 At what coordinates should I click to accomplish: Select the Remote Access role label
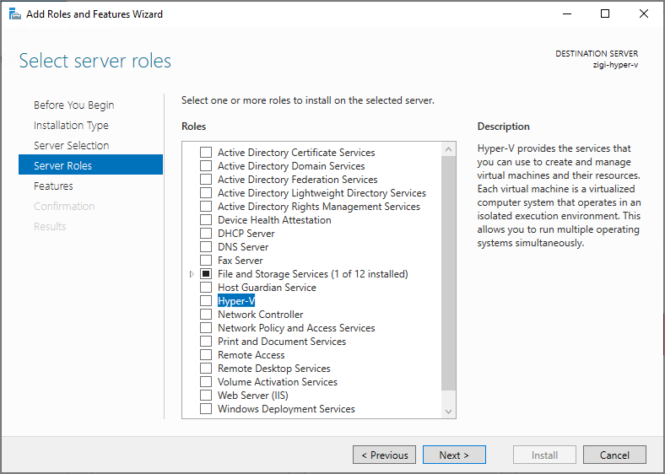click(251, 355)
